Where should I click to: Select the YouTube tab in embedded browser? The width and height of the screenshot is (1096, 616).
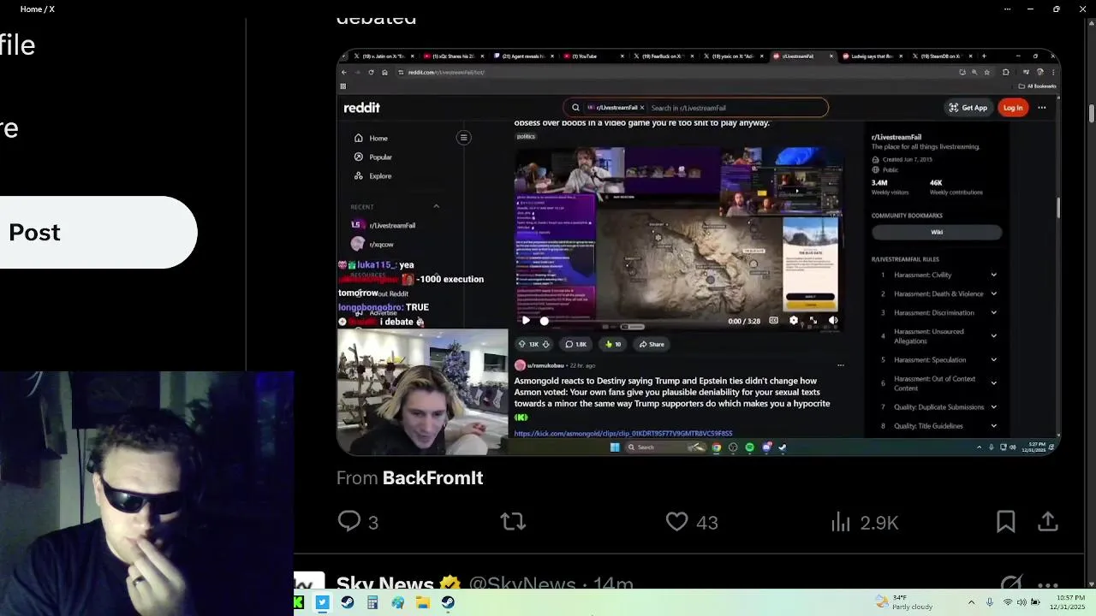pos(593,56)
